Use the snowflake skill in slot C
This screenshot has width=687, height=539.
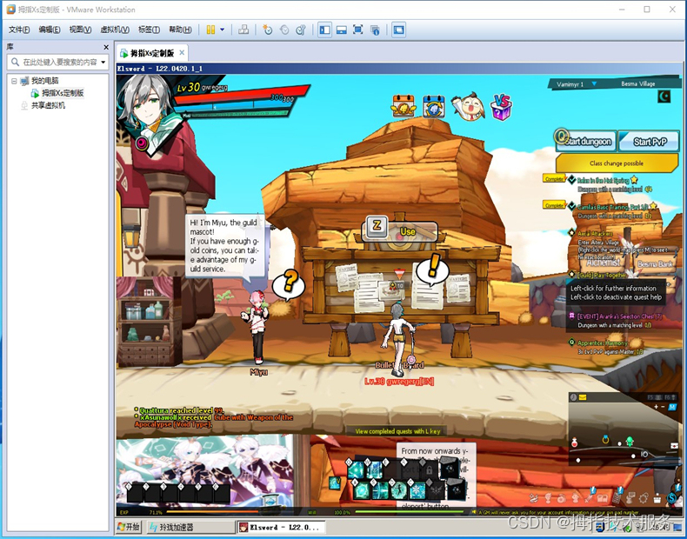coord(417,490)
